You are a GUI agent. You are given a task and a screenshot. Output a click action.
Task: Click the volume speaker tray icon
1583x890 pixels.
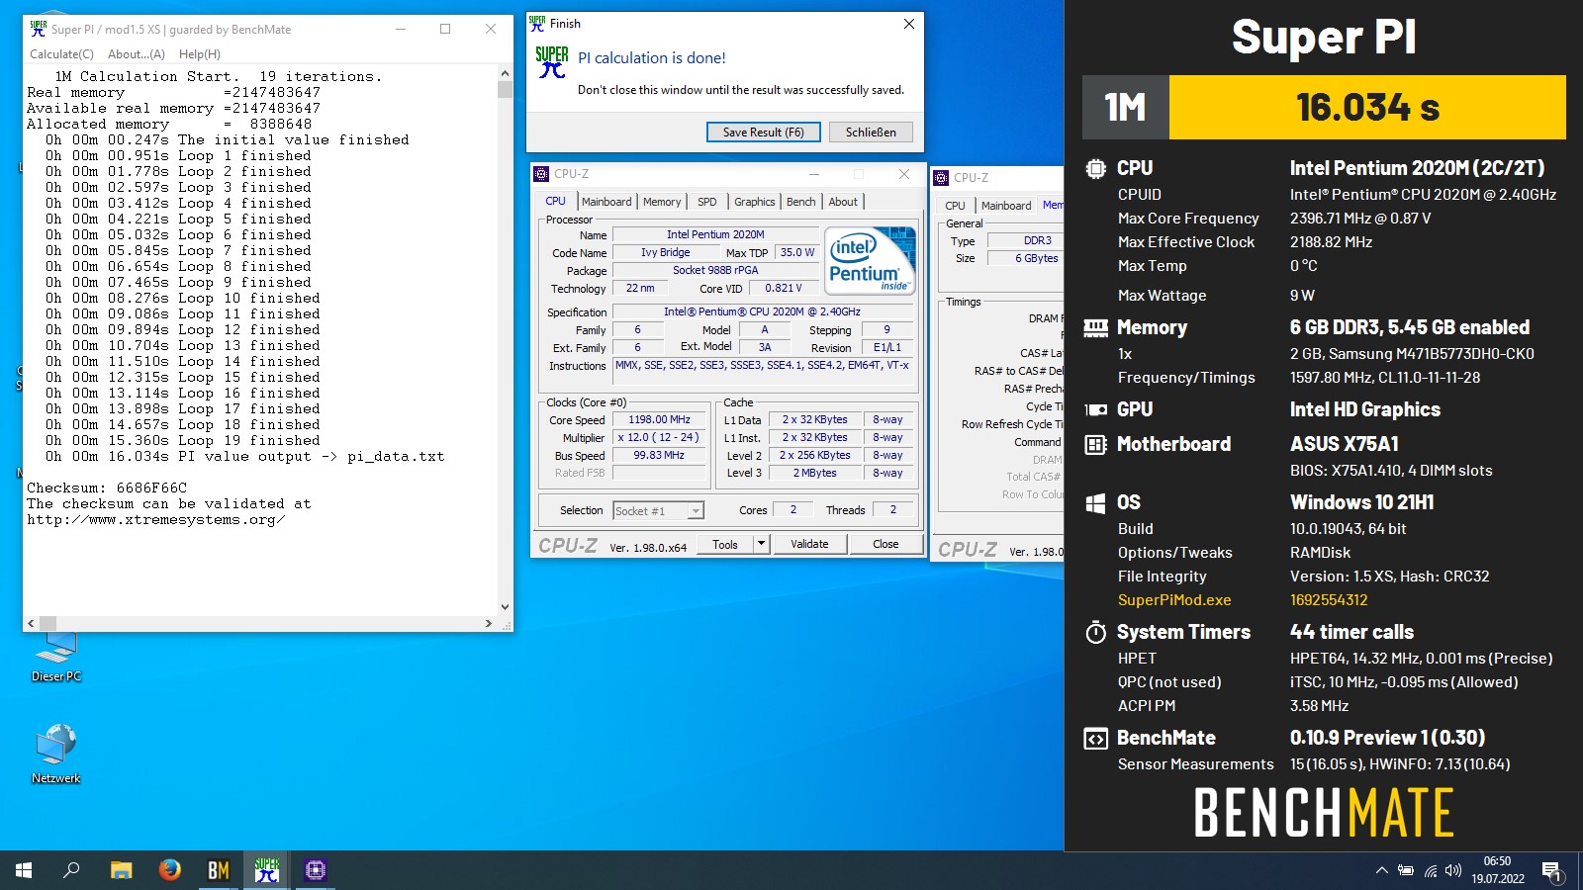[1453, 870]
